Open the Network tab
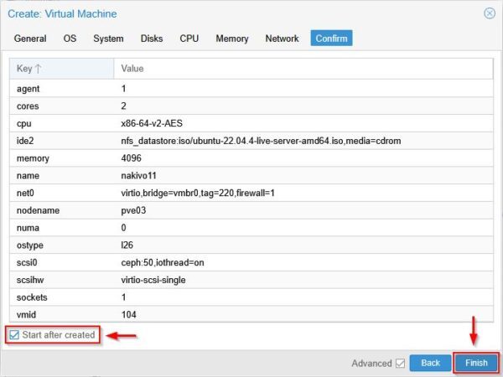The height and width of the screenshot is (377, 503). [x=282, y=39]
